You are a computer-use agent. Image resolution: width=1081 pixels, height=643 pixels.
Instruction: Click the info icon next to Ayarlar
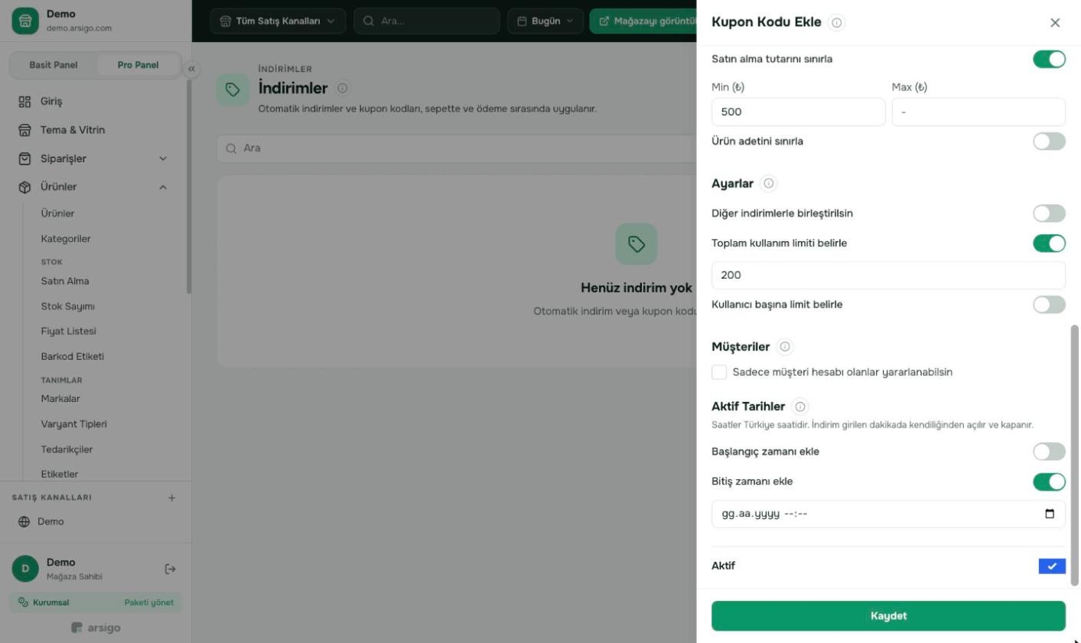coord(769,183)
